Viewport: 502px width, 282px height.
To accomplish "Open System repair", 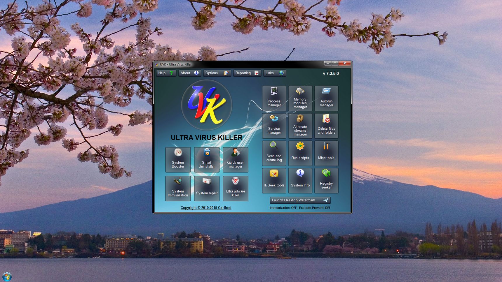I will coord(207,188).
